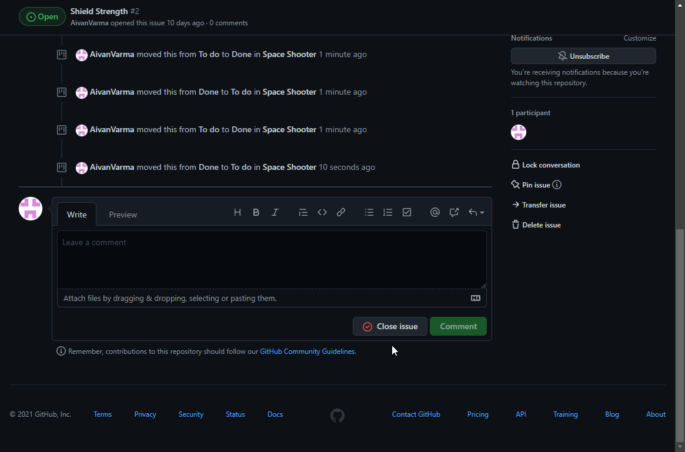Click the pin icon next to Pin issue

coord(516,185)
